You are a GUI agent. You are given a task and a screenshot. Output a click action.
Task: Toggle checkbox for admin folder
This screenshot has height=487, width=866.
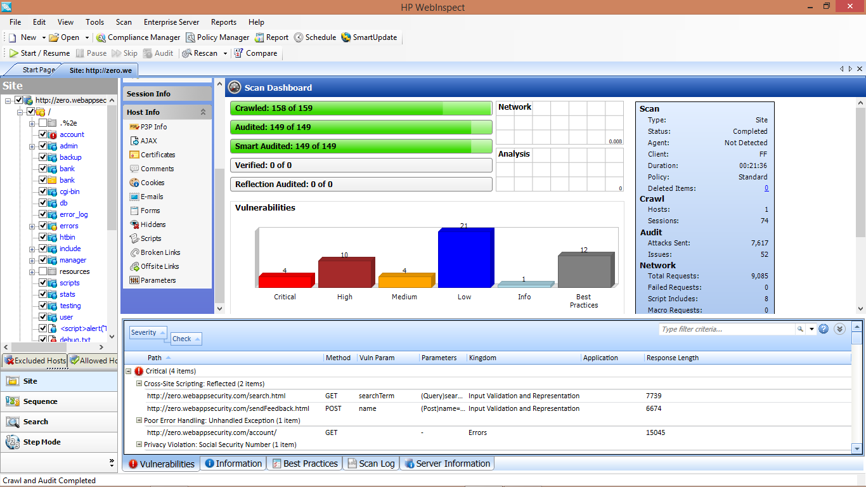(x=43, y=146)
